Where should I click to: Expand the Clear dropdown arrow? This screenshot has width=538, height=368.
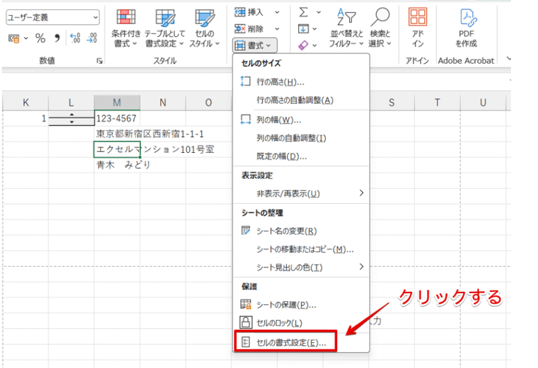coord(315,45)
